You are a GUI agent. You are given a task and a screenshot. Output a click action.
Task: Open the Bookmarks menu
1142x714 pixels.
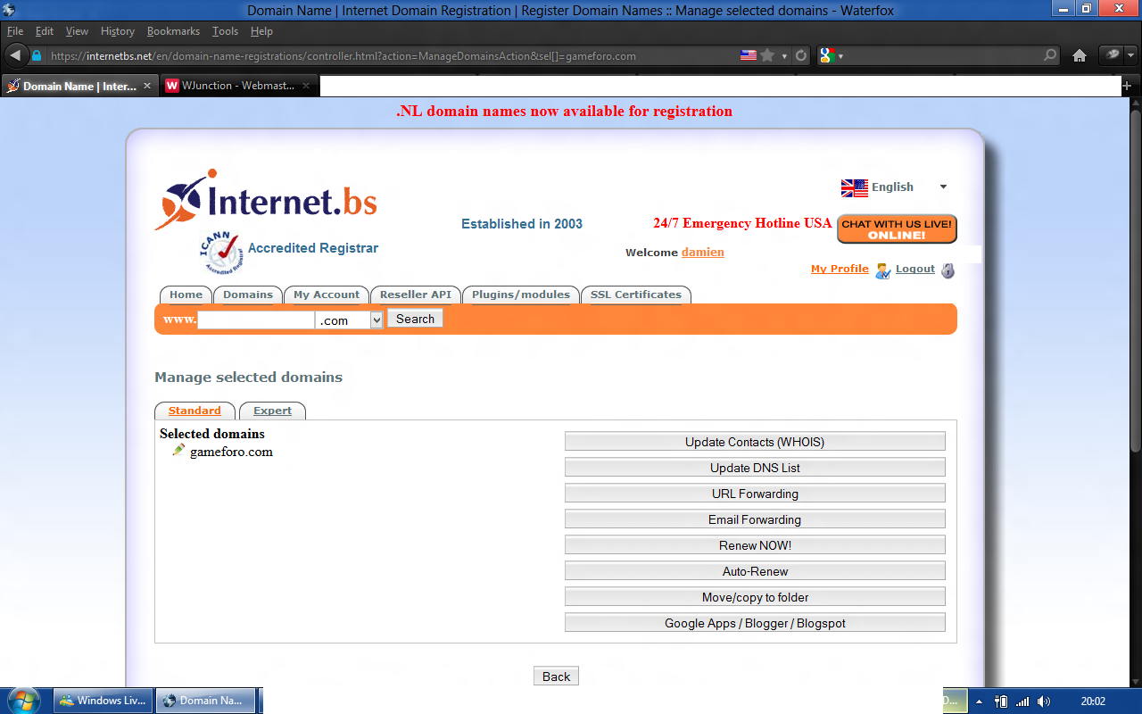coord(174,31)
